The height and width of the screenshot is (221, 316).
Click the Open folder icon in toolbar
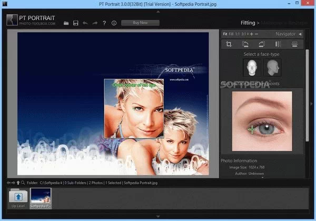point(66,23)
